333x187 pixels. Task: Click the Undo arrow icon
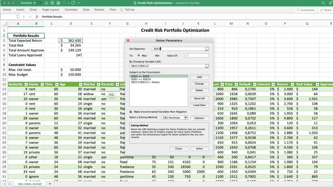[x=65, y=3]
